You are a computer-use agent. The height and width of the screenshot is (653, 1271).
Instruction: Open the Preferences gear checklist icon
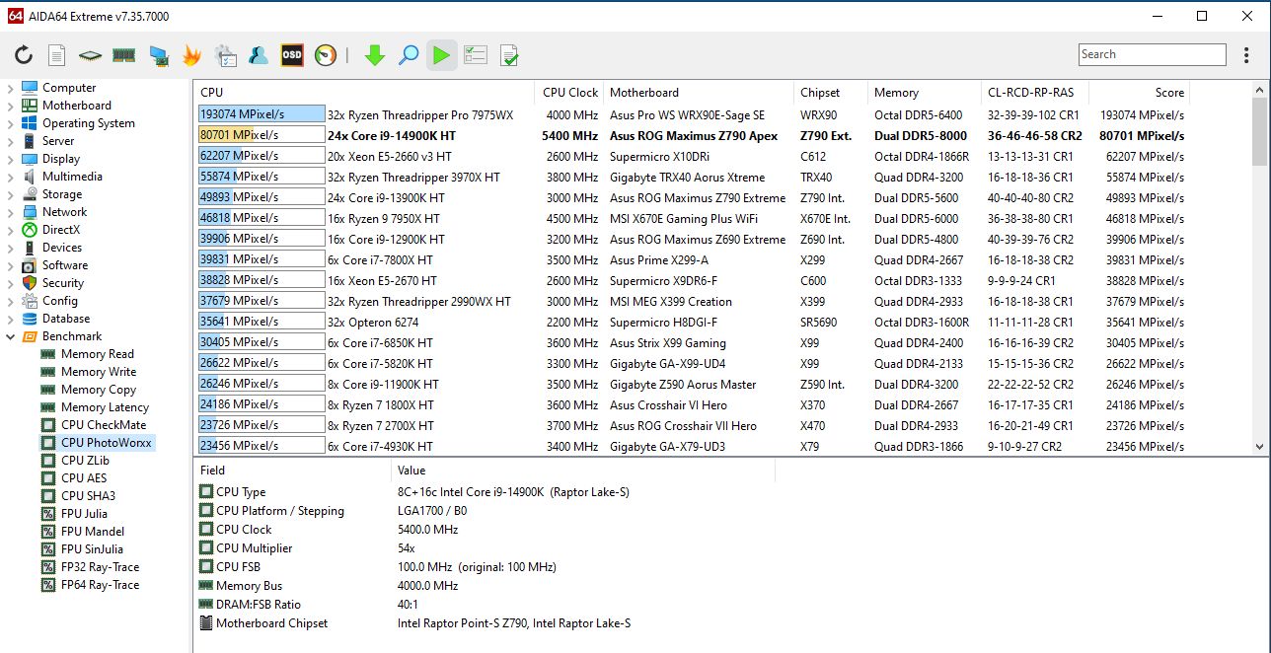click(x=225, y=55)
